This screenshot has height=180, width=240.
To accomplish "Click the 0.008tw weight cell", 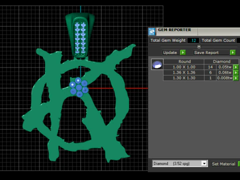I will click(225, 78).
